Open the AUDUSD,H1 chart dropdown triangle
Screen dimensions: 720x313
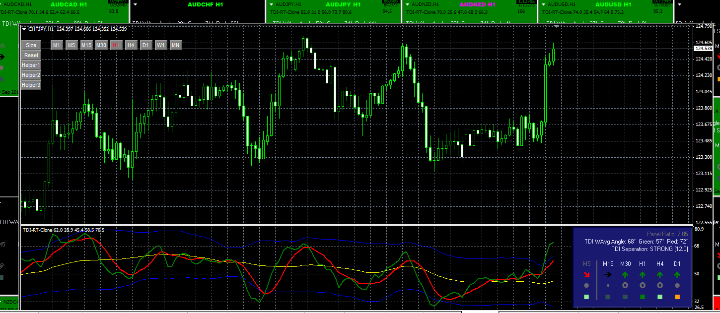(544, 4)
